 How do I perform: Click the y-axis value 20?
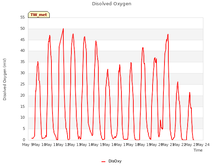point(22,95)
